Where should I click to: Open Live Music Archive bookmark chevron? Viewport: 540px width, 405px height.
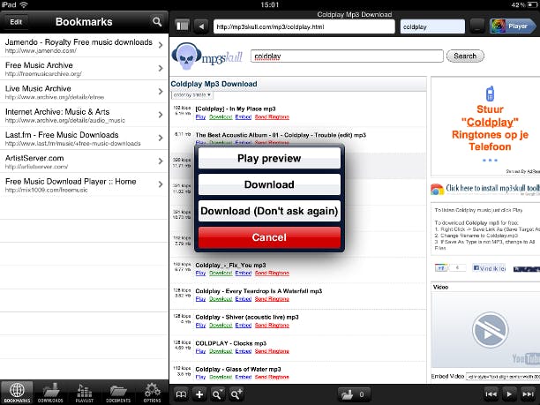161,91
